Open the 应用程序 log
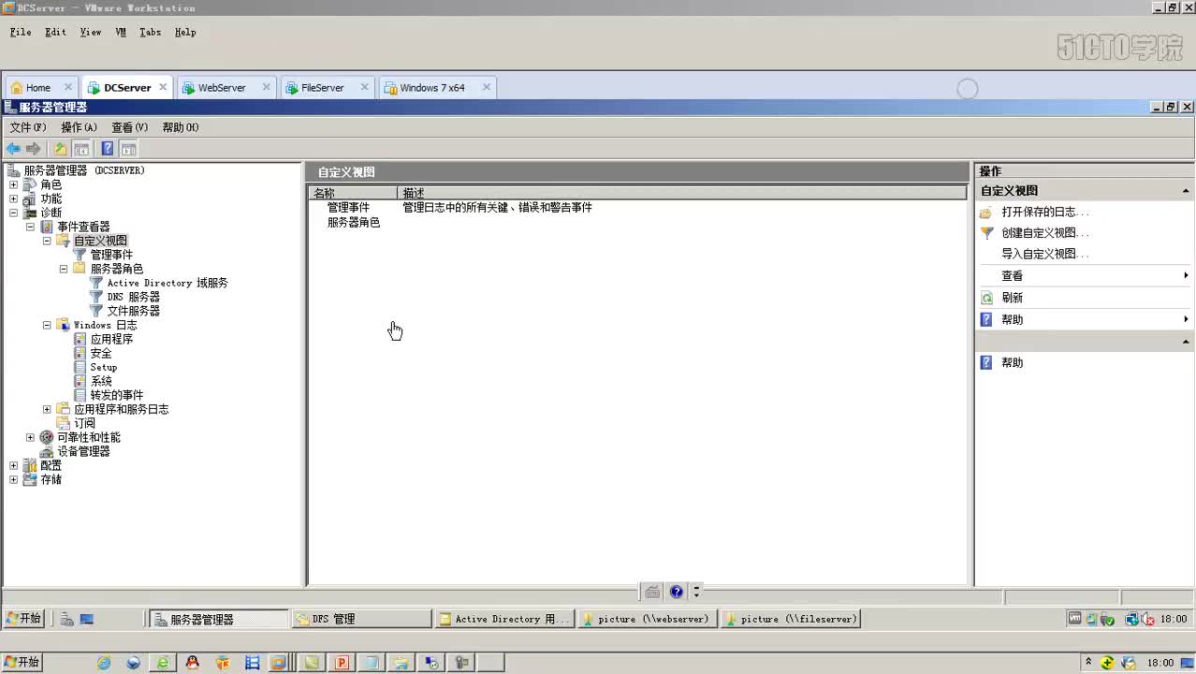This screenshot has width=1196, height=674. [111, 339]
